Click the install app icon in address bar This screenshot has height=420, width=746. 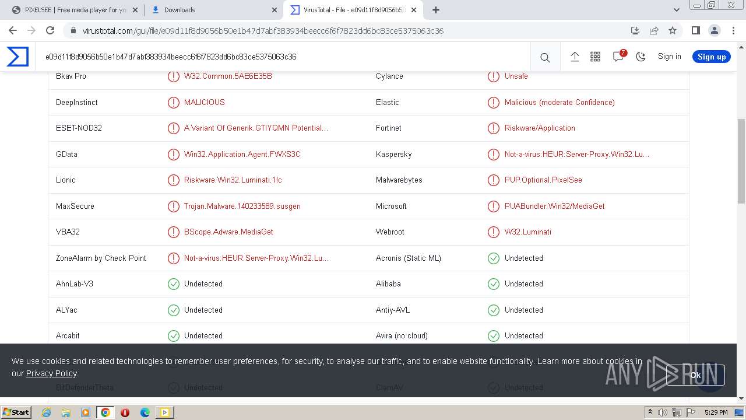pos(635,31)
